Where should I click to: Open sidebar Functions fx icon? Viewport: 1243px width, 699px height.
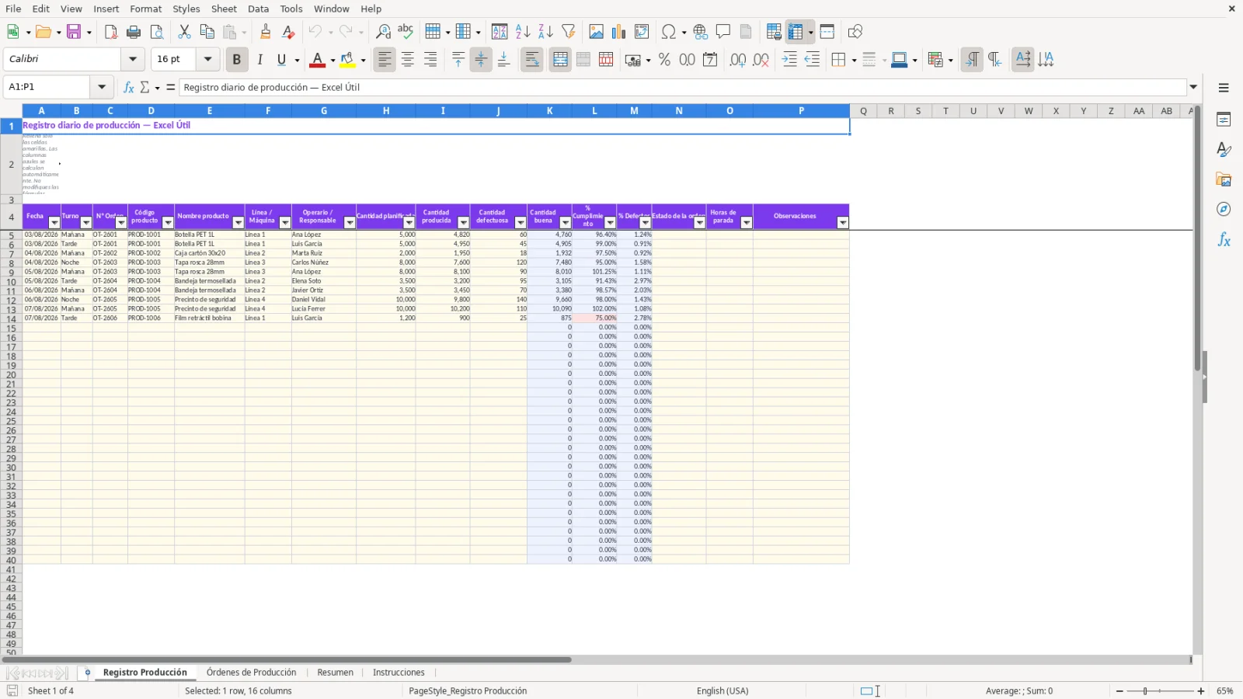[x=1224, y=240]
